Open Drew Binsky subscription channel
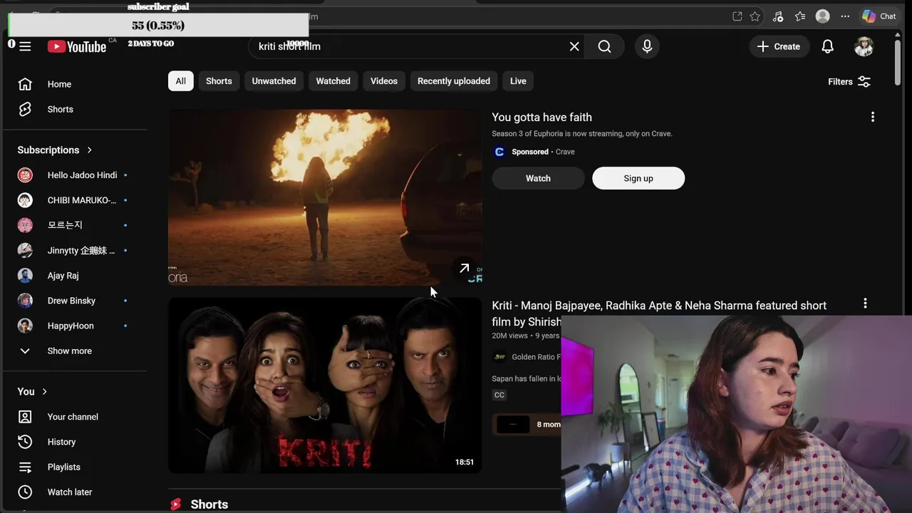The image size is (912, 513). pyautogui.click(x=75, y=301)
